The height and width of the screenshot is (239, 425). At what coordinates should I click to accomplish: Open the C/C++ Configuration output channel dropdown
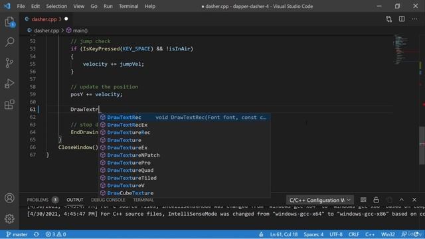pos(320,200)
